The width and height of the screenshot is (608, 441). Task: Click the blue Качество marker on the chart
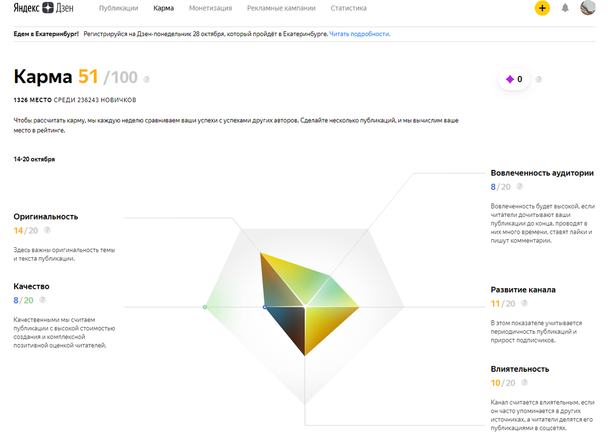(264, 307)
